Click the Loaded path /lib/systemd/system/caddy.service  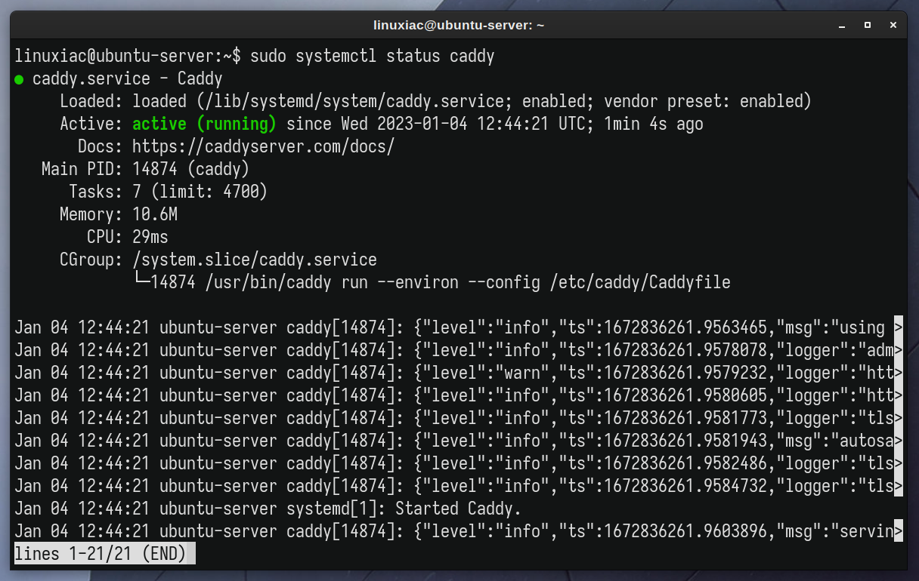(354, 101)
